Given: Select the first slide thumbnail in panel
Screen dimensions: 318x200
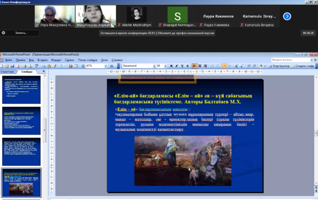Looking at the screenshot, I should 21,90.
